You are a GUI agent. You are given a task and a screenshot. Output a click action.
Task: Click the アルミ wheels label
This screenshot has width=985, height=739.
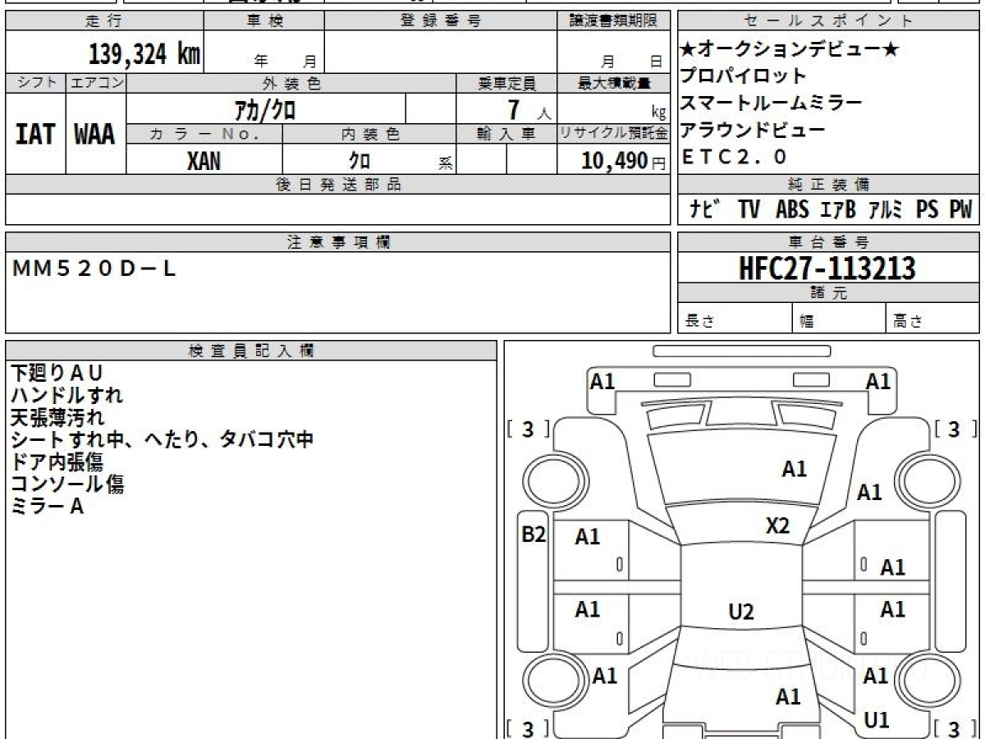click(886, 209)
